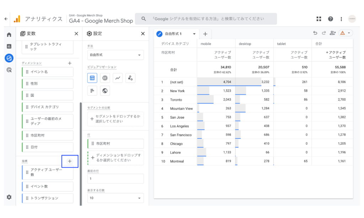
Task: Add a new dimension with plus button
Action: pos(70,63)
